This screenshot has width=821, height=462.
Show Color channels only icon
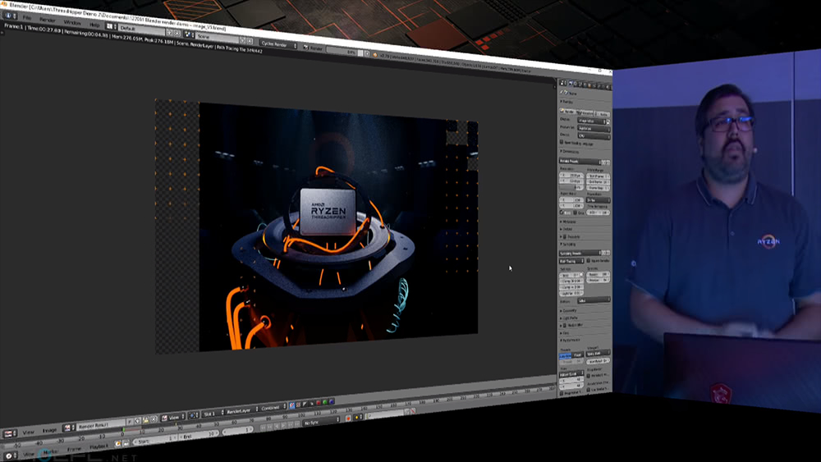299,405
